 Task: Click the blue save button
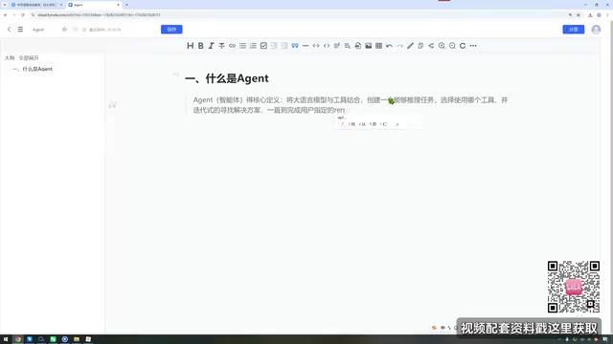tap(171, 30)
